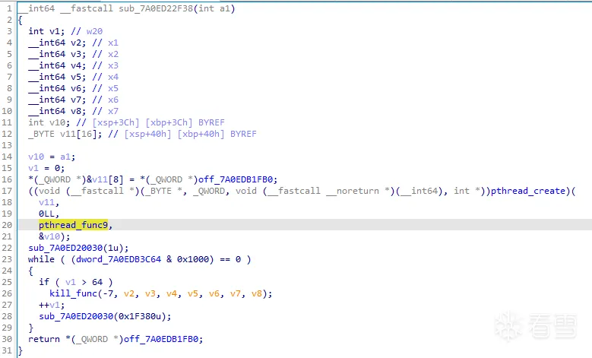Viewport: 592px width, 358px height.
Task: Click __noreturn in the cast on line 17
Action: (x=353, y=191)
